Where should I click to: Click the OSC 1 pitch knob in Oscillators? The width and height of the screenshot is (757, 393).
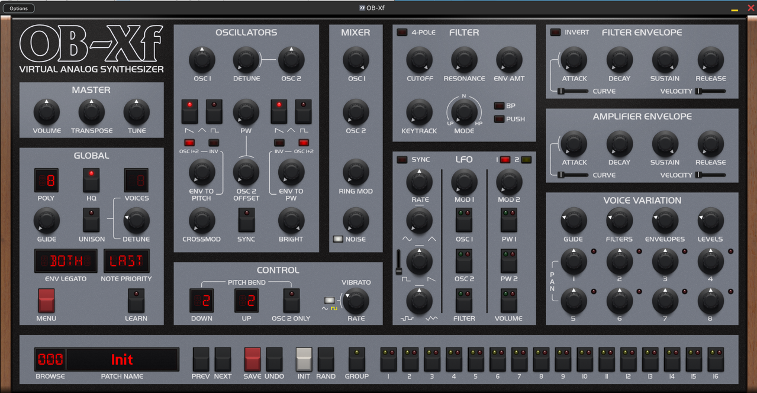point(202,60)
